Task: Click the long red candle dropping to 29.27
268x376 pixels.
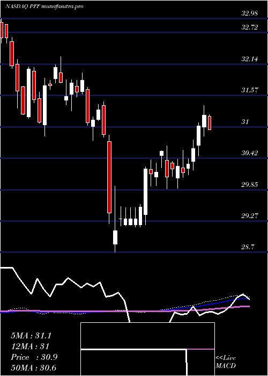Action: click(x=109, y=177)
